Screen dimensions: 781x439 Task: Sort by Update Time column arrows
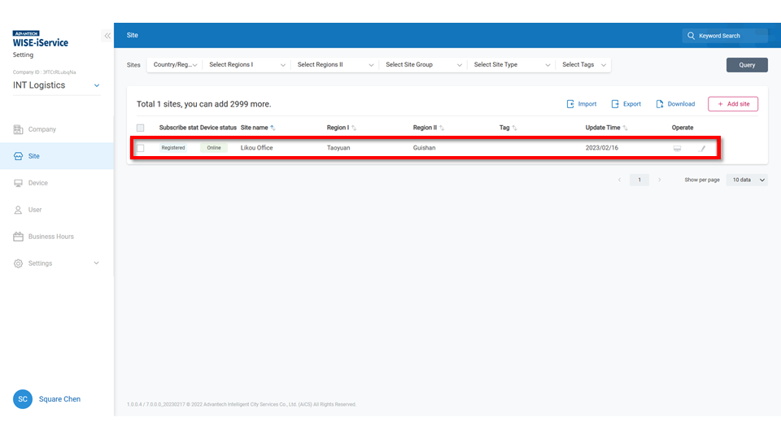point(625,128)
